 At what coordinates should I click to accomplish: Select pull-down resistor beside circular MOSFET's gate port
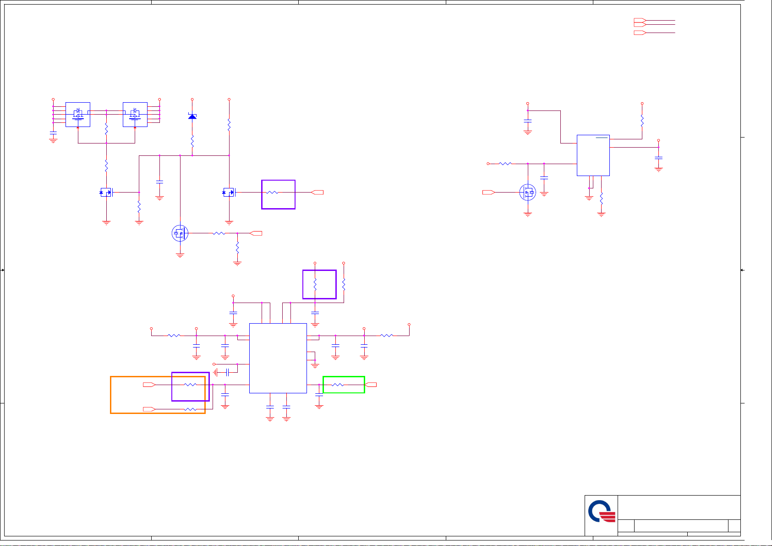[x=237, y=248]
